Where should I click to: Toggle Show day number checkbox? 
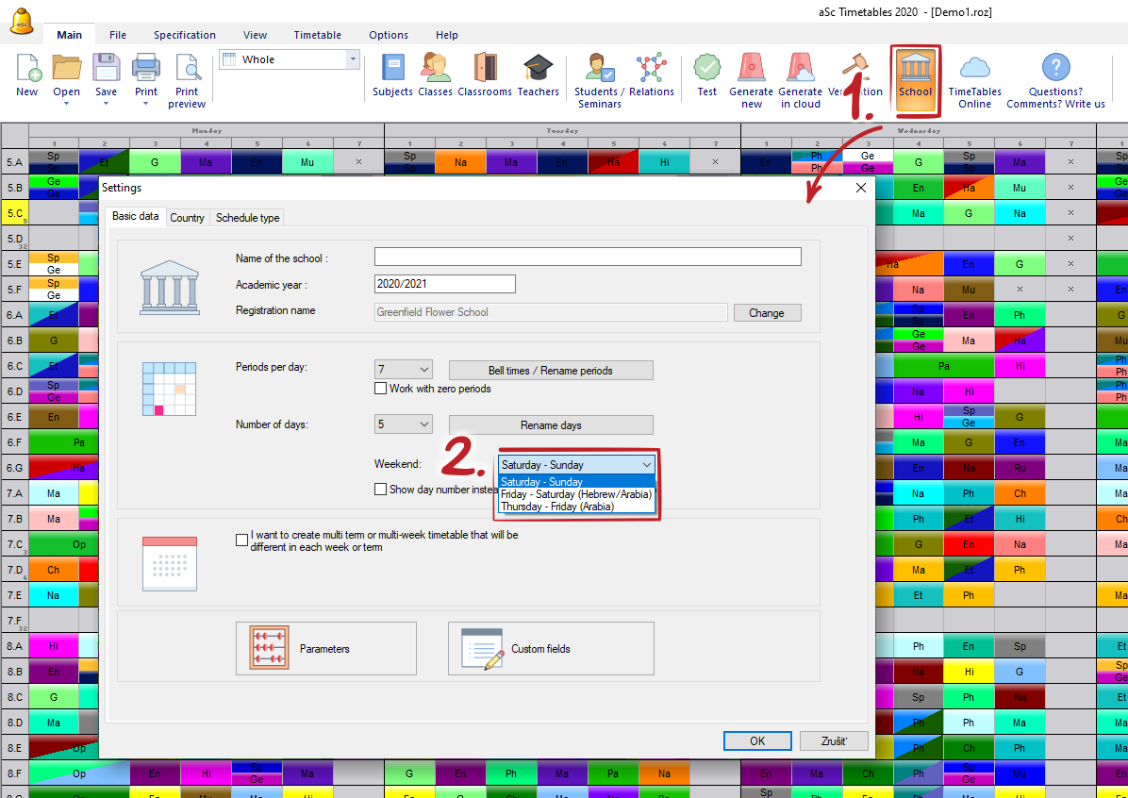point(380,490)
